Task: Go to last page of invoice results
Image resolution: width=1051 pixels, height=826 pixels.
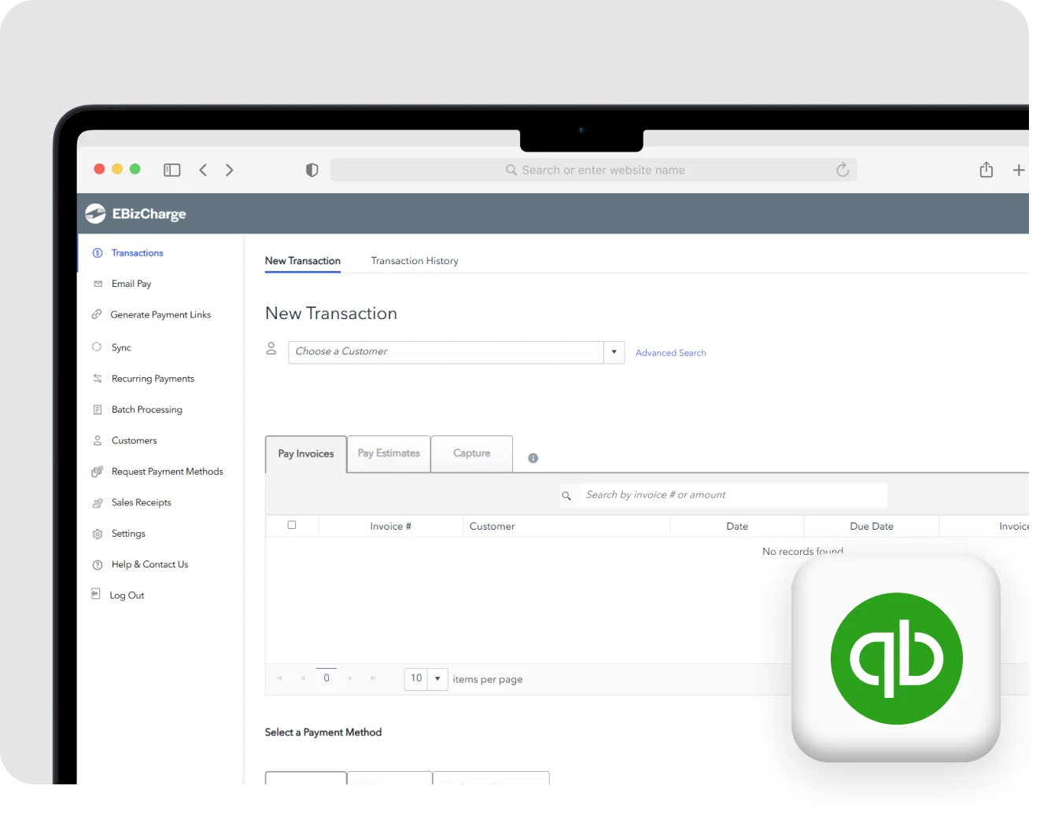Action: pos(373,678)
